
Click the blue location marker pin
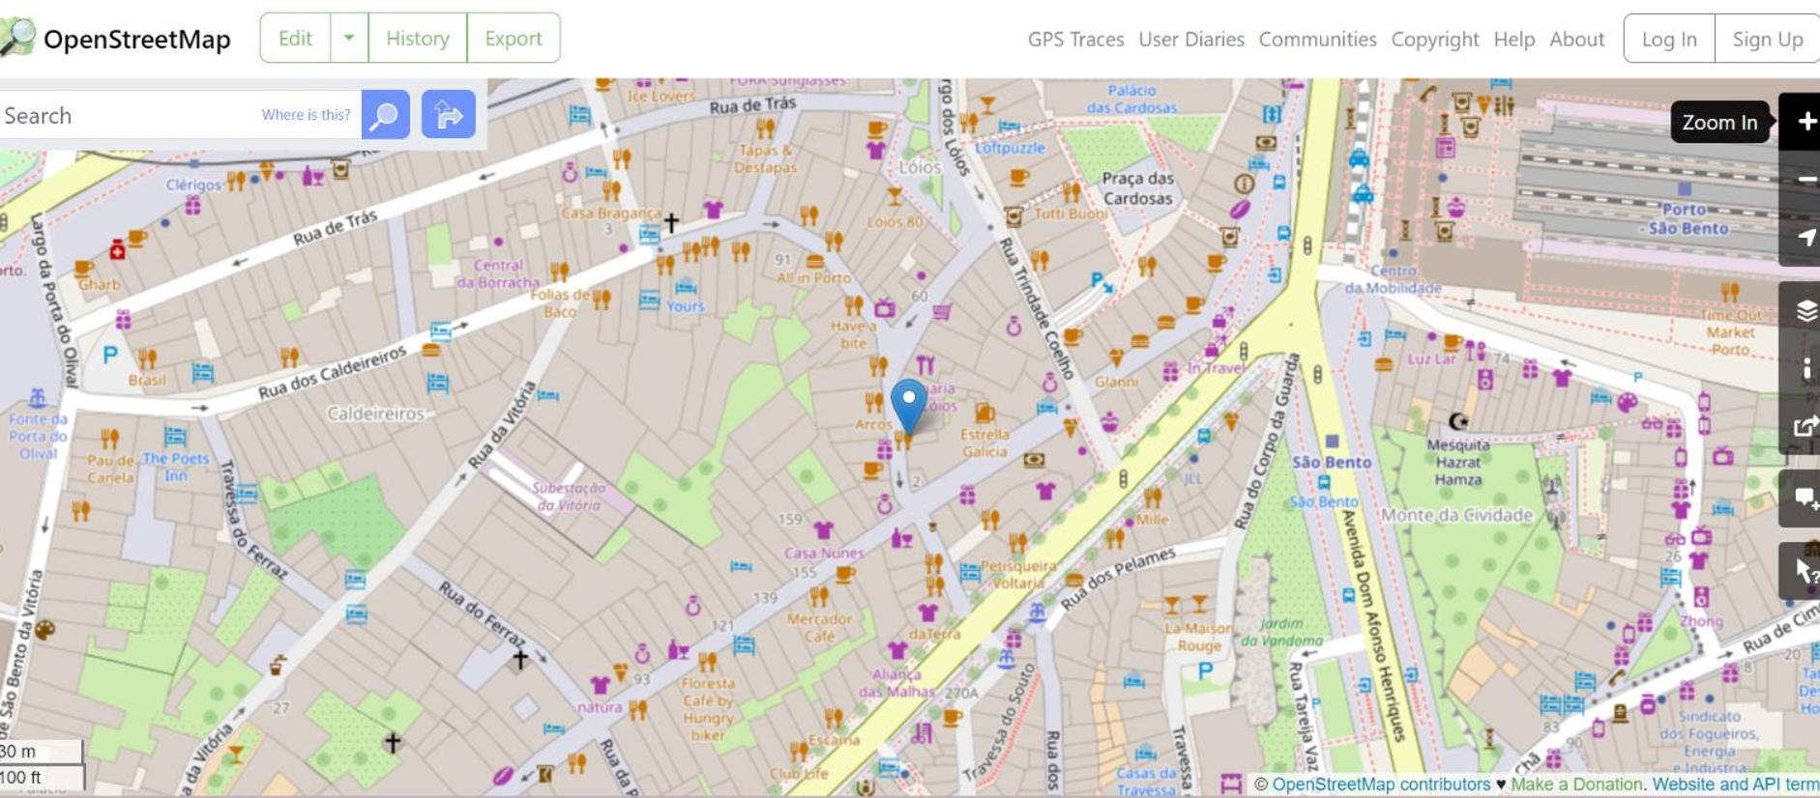click(908, 406)
